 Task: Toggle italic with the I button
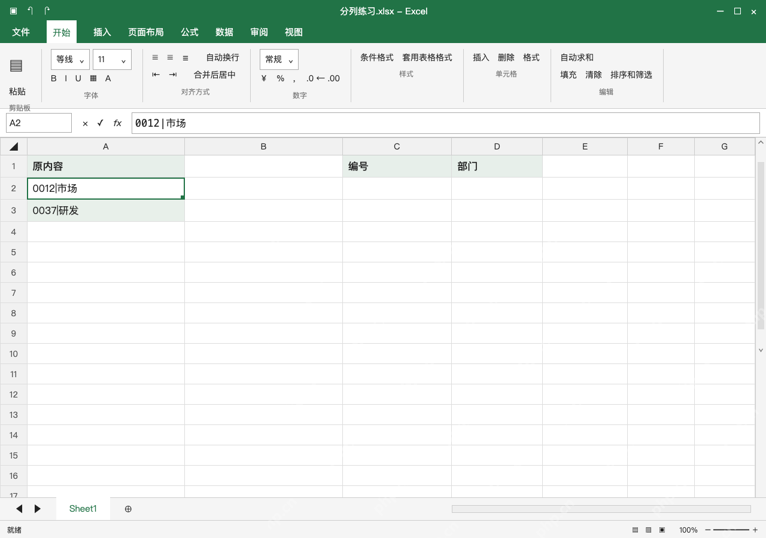[x=66, y=78]
